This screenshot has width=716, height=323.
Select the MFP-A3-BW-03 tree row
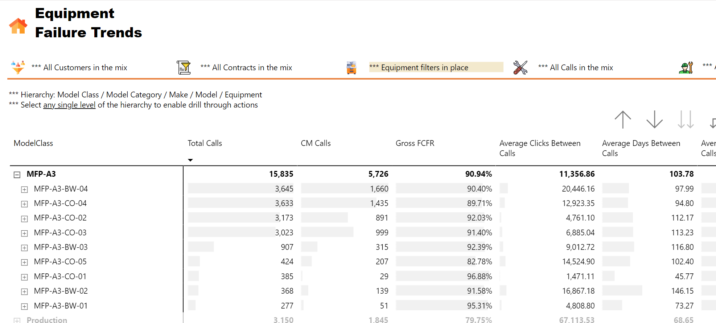click(61, 247)
